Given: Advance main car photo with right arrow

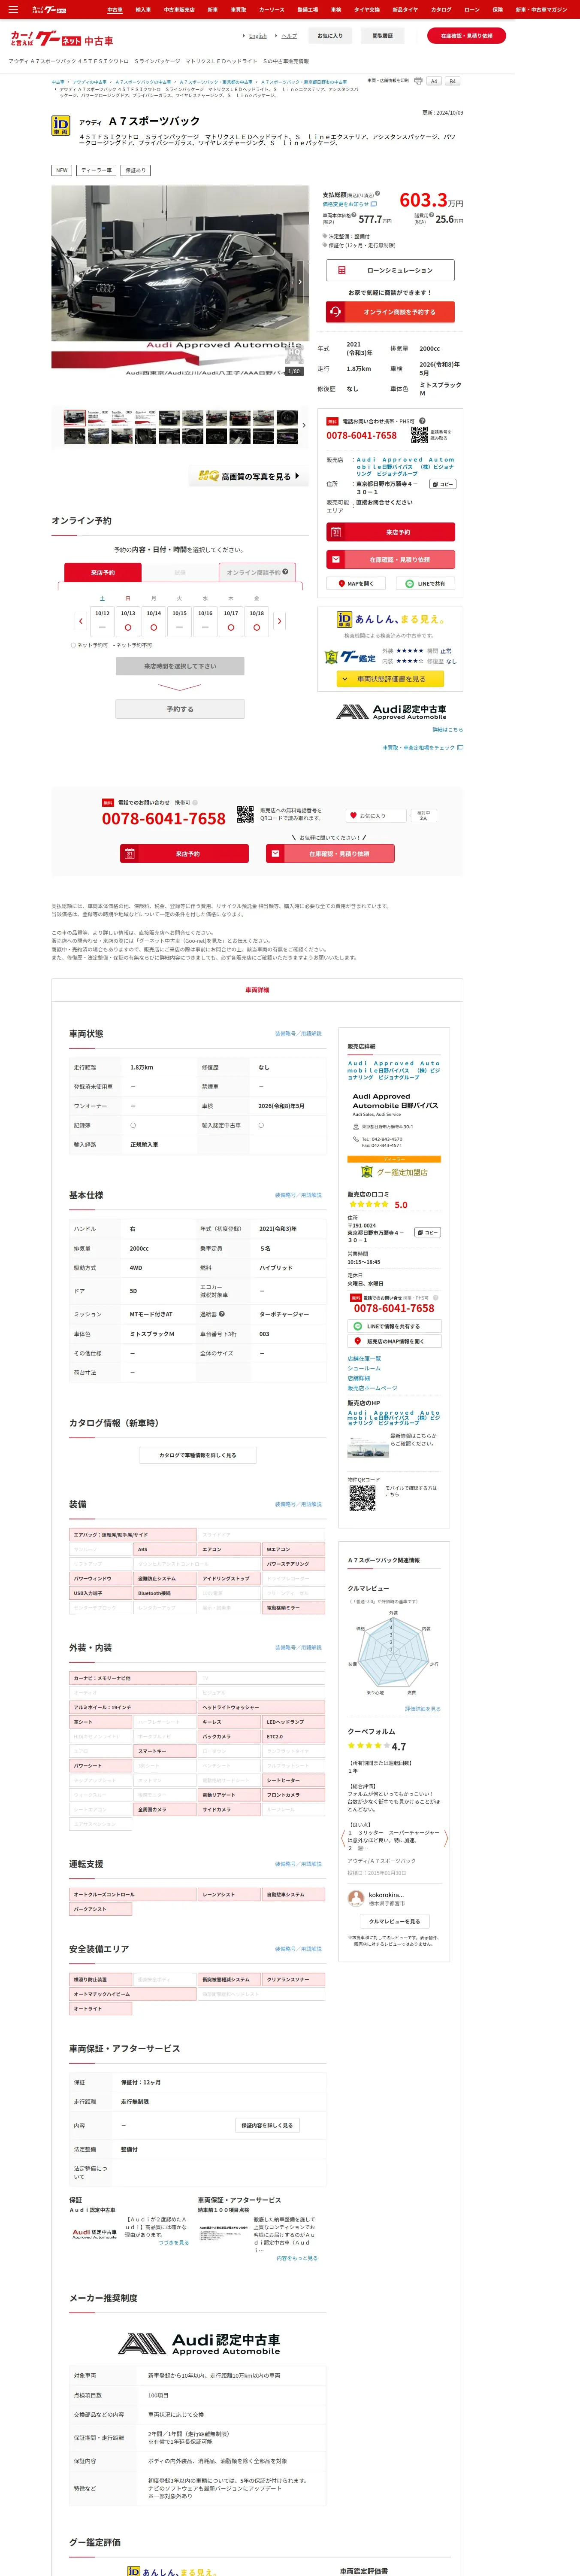Looking at the screenshot, I should [x=300, y=282].
